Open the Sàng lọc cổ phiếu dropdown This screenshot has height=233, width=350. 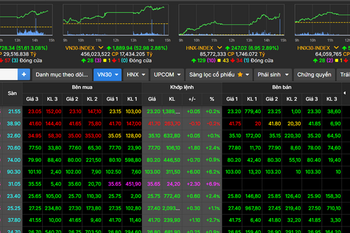[x=219, y=74]
